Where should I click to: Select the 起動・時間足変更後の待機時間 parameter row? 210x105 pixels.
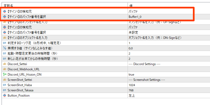(106, 54)
